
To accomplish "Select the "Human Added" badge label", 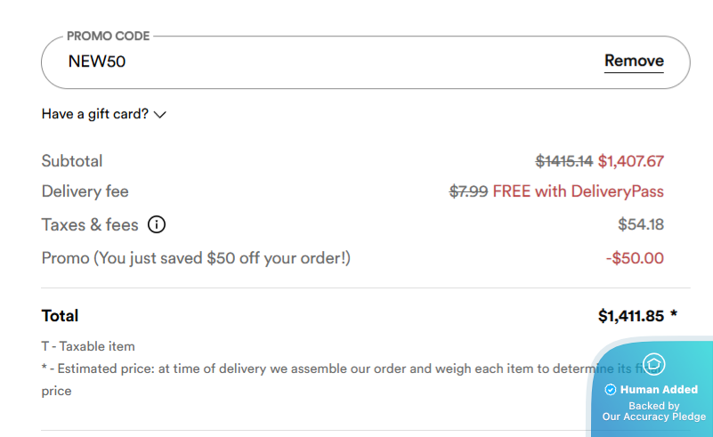I will click(659, 390).
